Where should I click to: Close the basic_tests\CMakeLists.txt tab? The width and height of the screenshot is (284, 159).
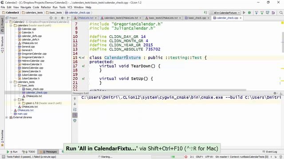(180, 18)
